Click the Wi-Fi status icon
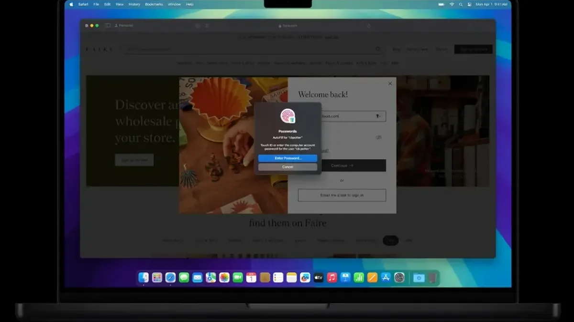The width and height of the screenshot is (574, 322). click(x=452, y=4)
